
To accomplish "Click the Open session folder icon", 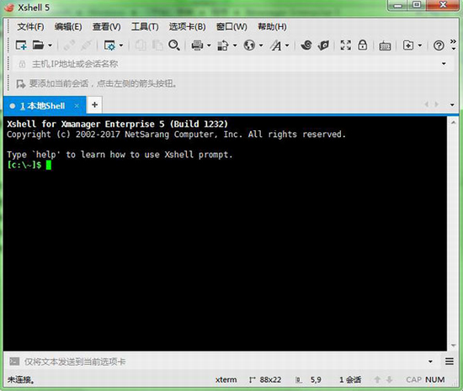I will click(38, 45).
